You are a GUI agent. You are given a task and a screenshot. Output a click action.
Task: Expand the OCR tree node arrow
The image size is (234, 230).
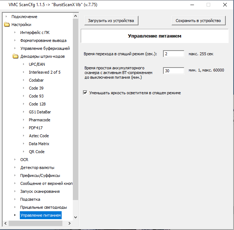pos(15,160)
